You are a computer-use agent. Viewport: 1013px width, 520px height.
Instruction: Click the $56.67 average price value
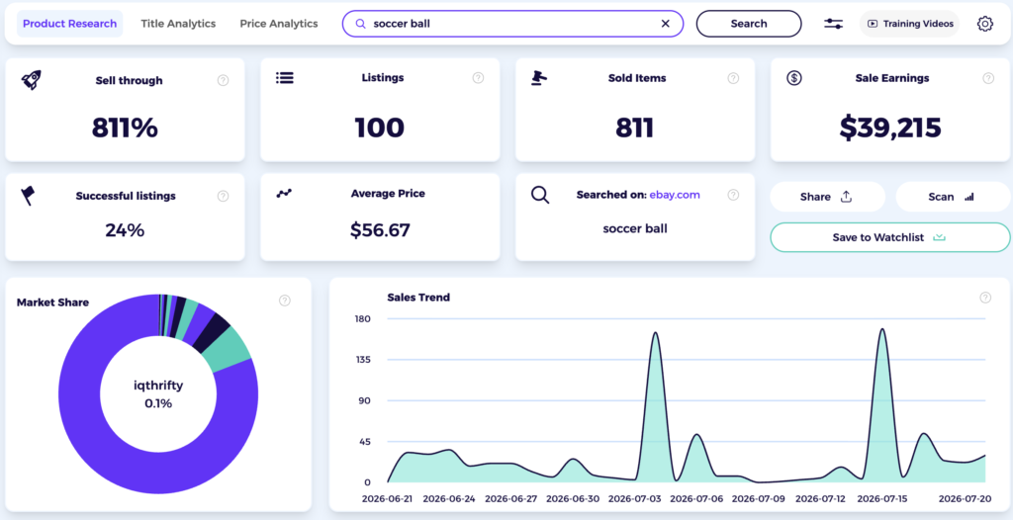[x=380, y=230]
